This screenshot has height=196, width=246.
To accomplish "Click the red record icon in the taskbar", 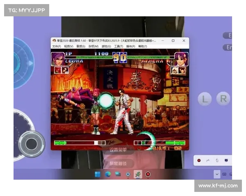I will pyautogui.click(x=148, y=174).
